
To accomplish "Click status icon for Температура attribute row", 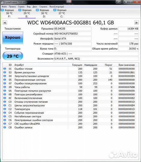I will click(x=4, y=109).
